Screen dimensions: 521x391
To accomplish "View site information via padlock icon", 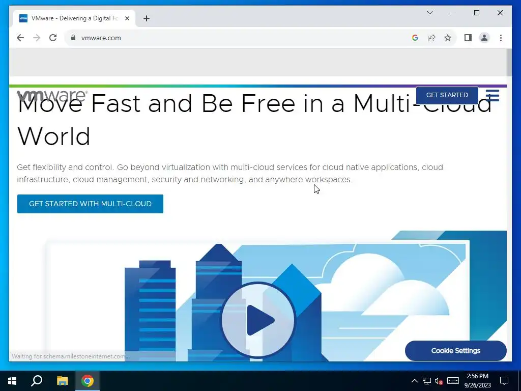I will click(x=73, y=38).
